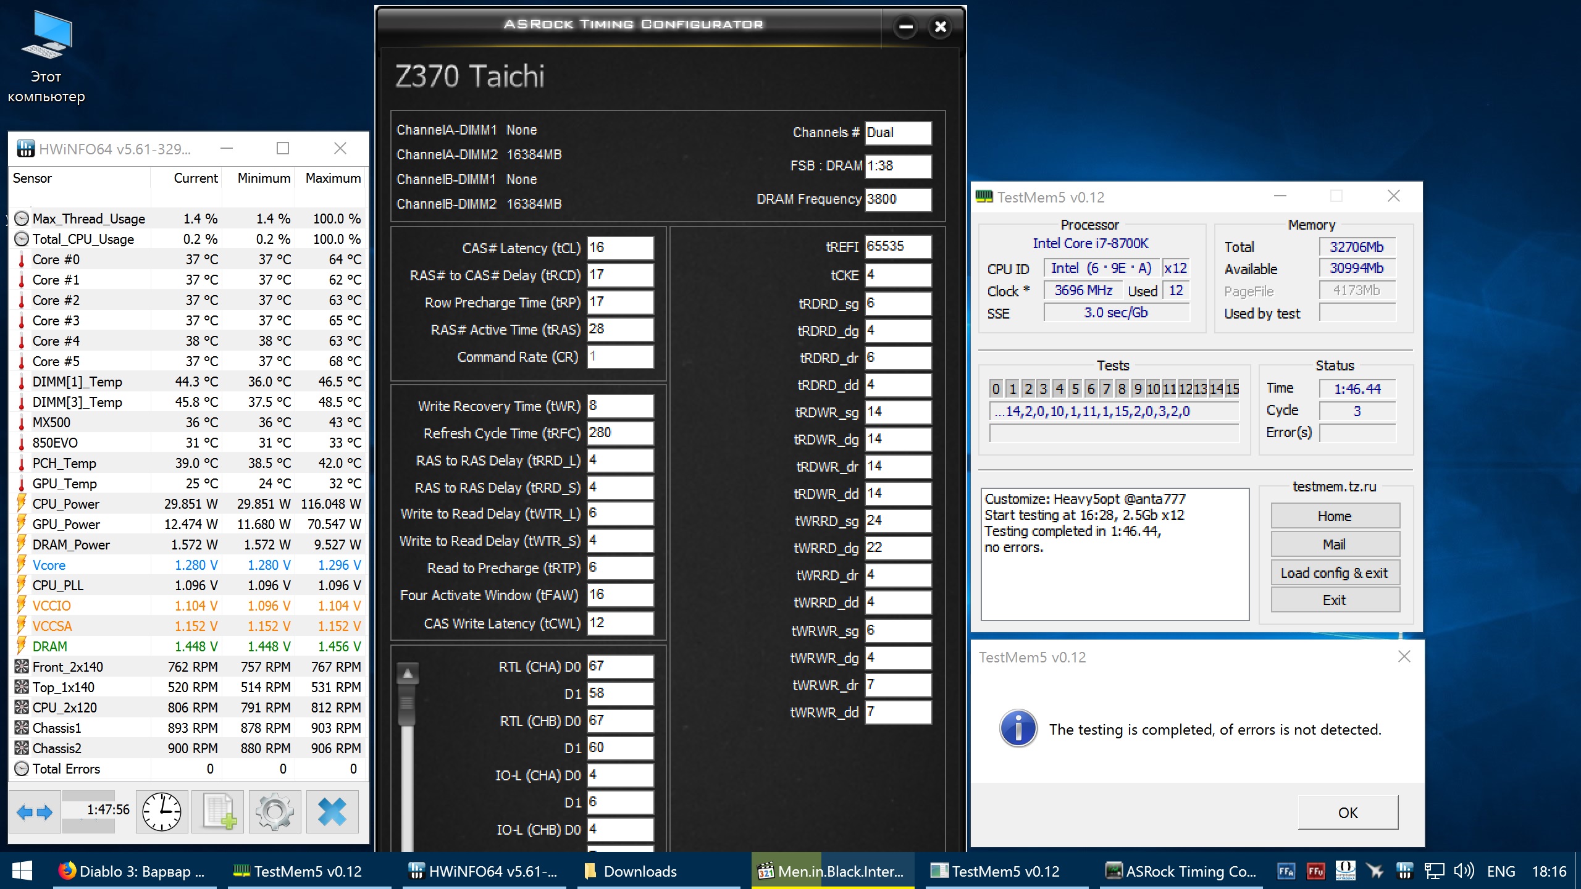Click the CAS# Latency (tCL) field
This screenshot has width=1581, height=889.
[x=619, y=248]
